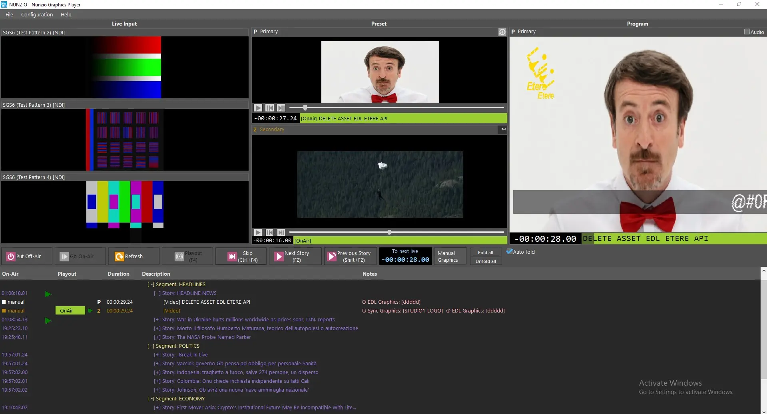This screenshot has width=767, height=414.
Task: Open the Help menu
Action: click(66, 15)
